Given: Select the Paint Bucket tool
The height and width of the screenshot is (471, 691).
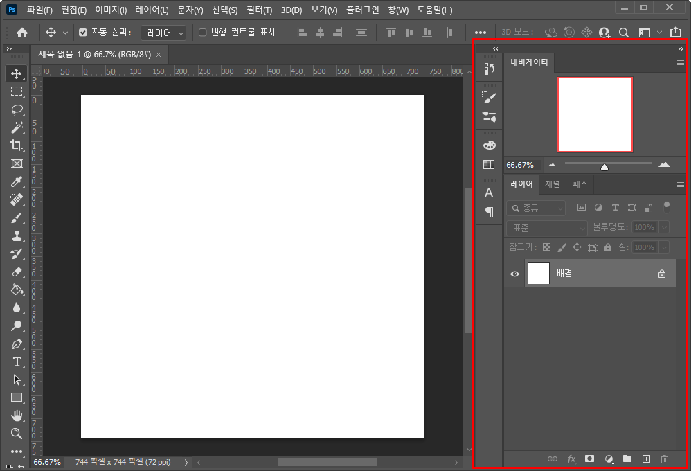Looking at the screenshot, I should click(x=17, y=290).
